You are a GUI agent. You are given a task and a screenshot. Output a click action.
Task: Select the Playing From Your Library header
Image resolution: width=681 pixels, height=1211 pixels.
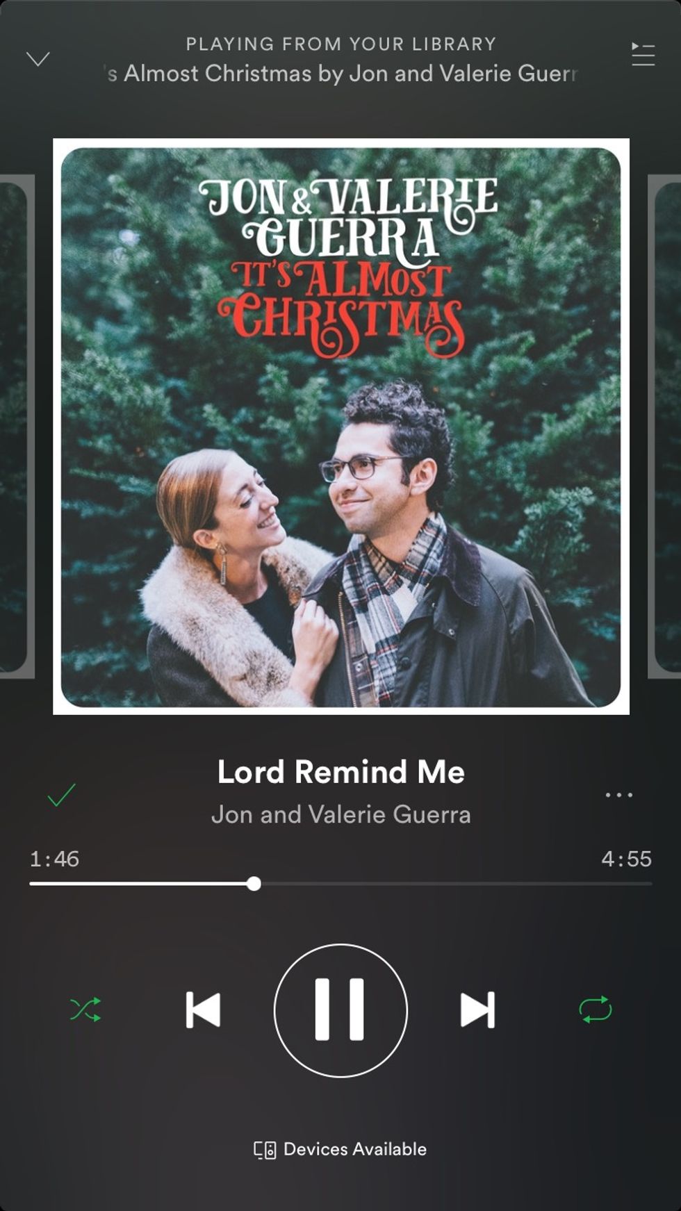[x=340, y=44]
